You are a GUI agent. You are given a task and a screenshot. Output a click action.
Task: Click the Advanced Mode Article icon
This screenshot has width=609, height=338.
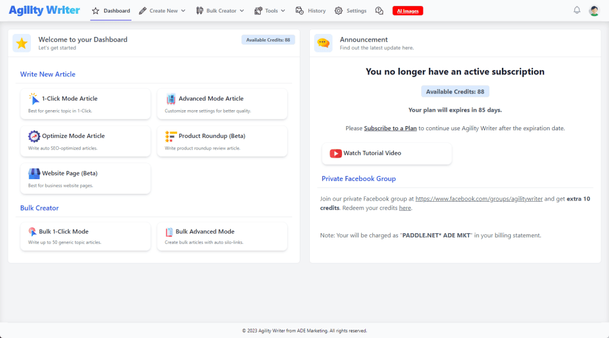coord(171,99)
